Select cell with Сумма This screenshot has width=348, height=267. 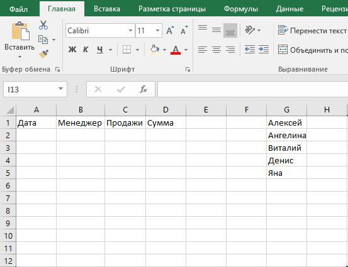(166, 123)
